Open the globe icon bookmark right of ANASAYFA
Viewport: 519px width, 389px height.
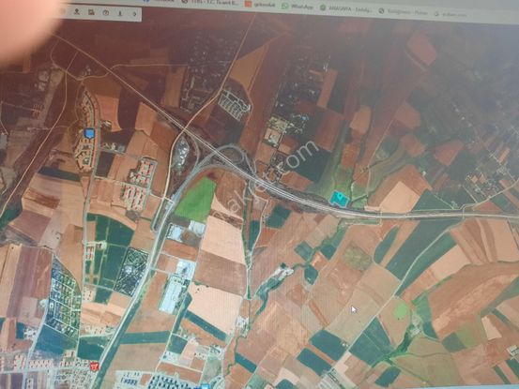coord(404,12)
